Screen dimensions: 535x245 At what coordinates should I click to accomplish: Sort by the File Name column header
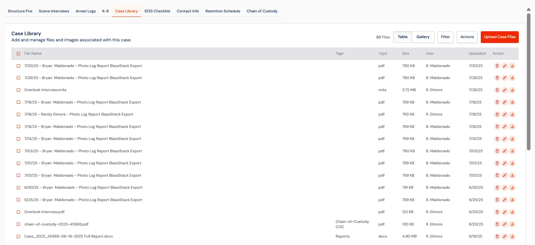click(x=33, y=54)
